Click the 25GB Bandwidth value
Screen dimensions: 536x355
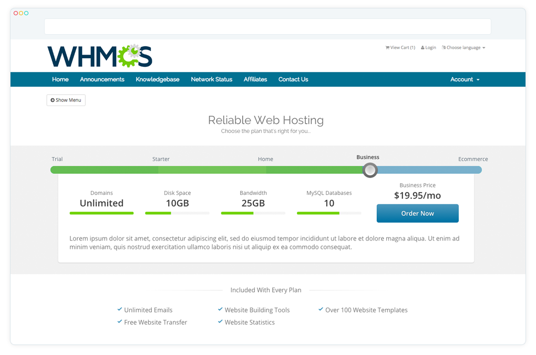(253, 203)
